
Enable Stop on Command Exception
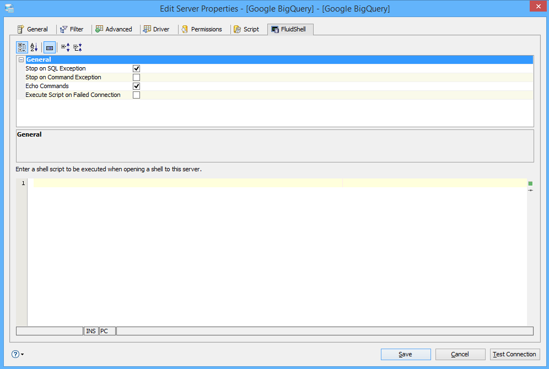pos(136,77)
